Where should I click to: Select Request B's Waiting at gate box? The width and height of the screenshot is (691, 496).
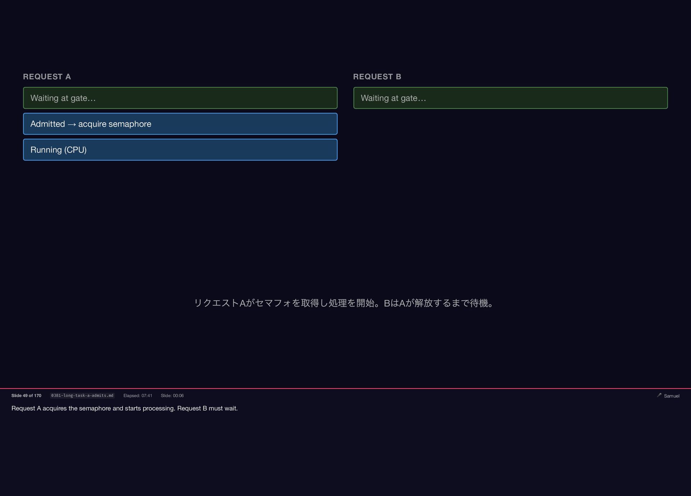pyautogui.click(x=510, y=98)
